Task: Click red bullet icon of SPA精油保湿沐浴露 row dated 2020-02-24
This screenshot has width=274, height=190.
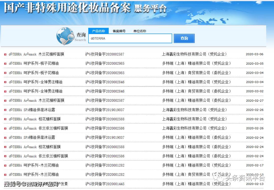Action: coord(5,138)
